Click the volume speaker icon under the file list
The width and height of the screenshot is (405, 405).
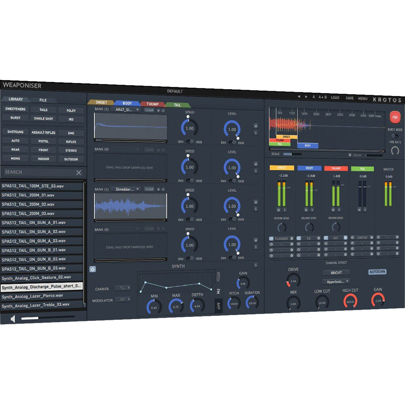(x=13, y=319)
